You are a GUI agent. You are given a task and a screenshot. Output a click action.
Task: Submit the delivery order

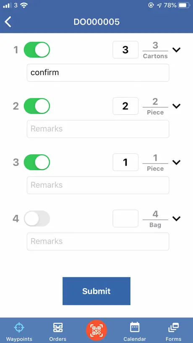[x=96, y=291]
